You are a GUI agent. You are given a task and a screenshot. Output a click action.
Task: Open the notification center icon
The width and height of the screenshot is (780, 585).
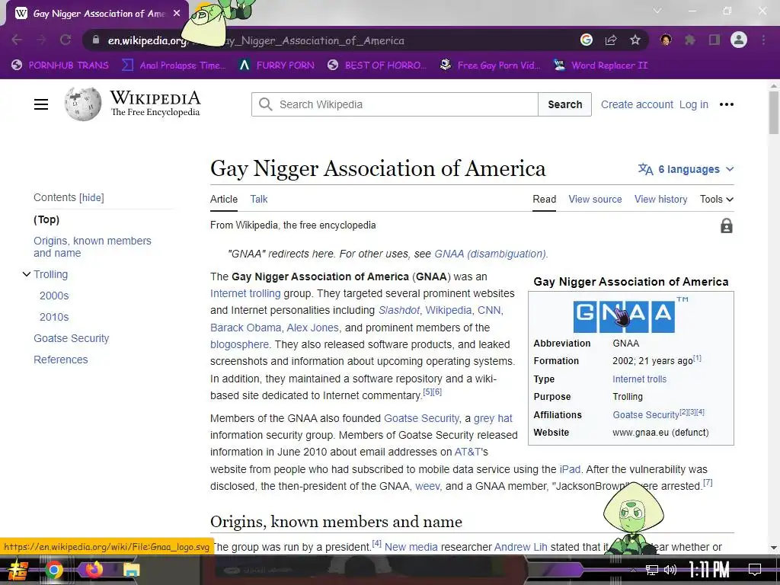(x=755, y=570)
